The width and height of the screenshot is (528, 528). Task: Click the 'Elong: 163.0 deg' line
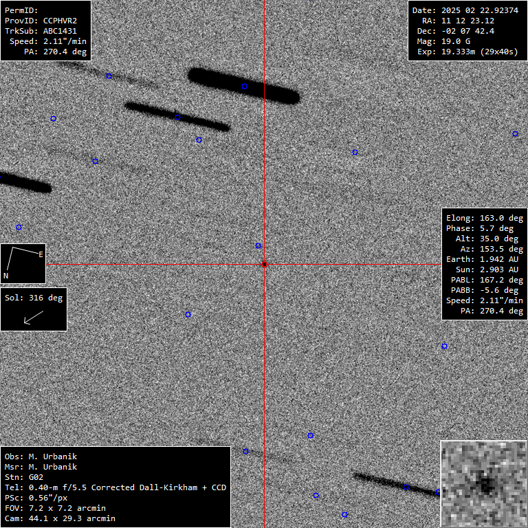coord(485,218)
